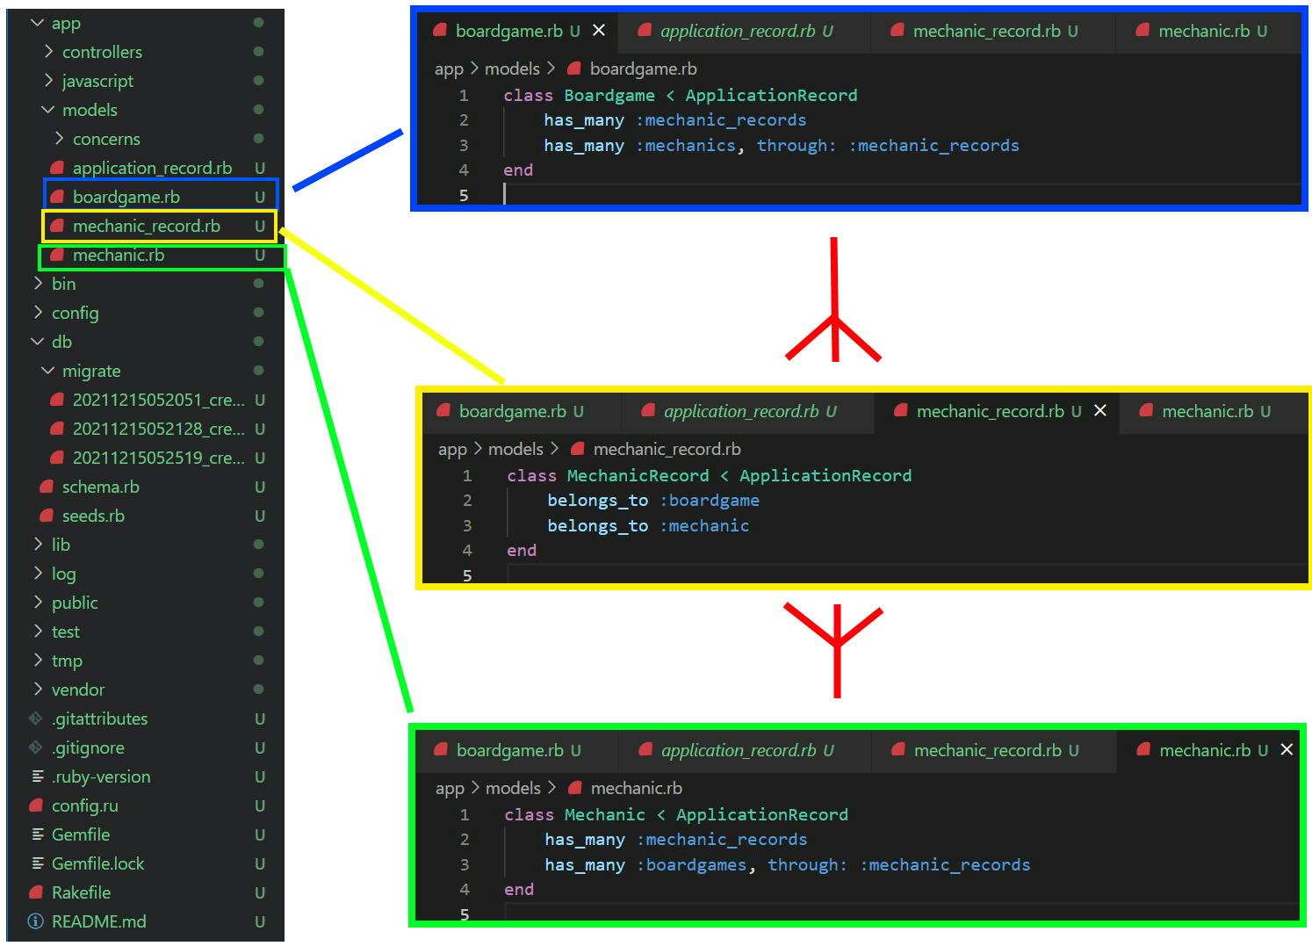Screen dimensions: 1312x946
Task: Click 'boardgame.rb' breadcrumb in top editor
Action: coord(644,69)
